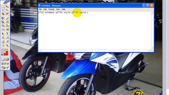The image size is (169, 95).
Task: Click the word "warna" in Notepad
Action: pos(83,12)
